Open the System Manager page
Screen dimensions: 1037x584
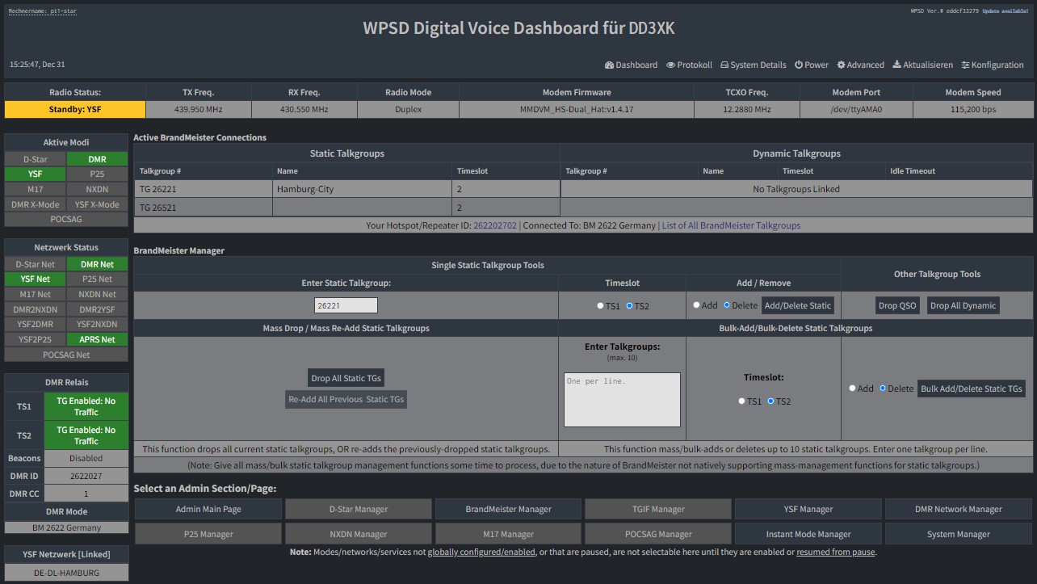(x=959, y=534)
